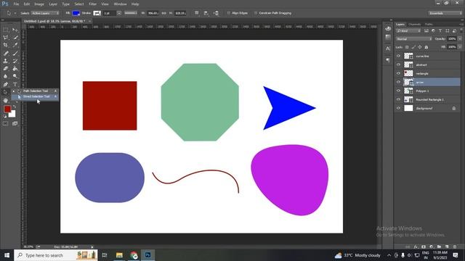The width and height of the screenshot is (465, 261).
Task: Select the Eyedropper tool
Action: (15, 45)
